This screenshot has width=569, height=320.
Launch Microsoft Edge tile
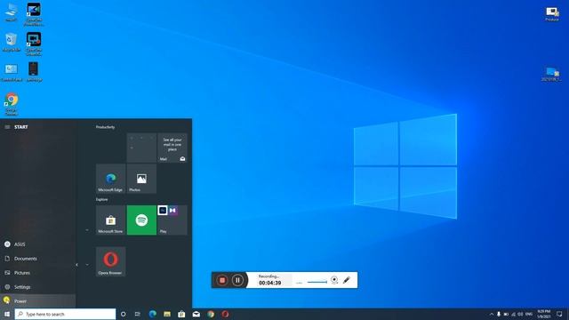pyautogui.click(x=110, y=179)
